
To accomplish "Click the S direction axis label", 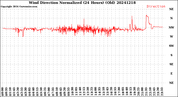I will (x=171, y=55).
